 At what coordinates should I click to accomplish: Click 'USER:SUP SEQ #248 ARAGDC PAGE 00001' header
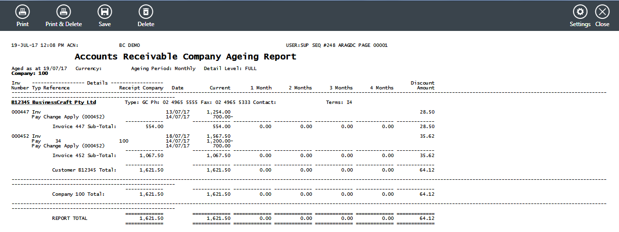pyautogui.click(x=337, y=45)
